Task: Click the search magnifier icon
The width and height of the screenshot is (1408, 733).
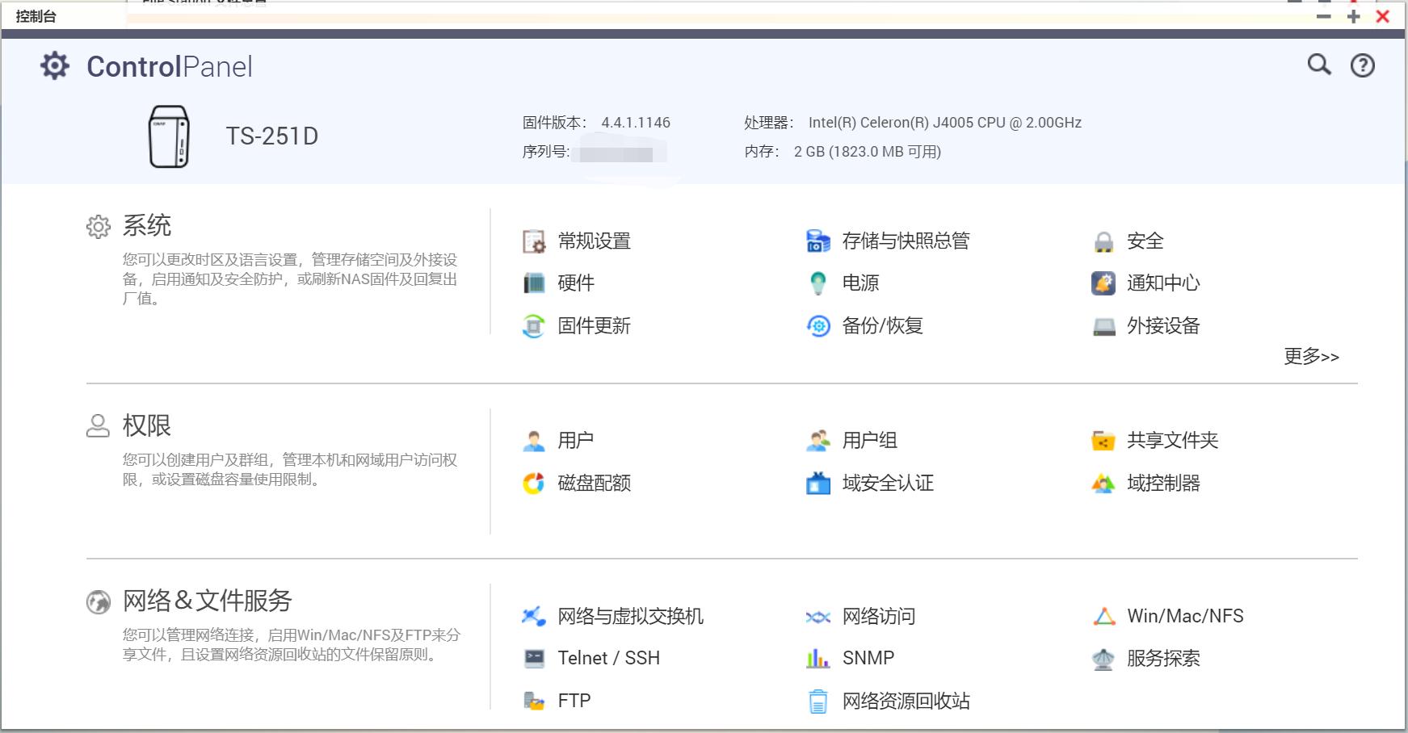Action: pos(1320,65)
